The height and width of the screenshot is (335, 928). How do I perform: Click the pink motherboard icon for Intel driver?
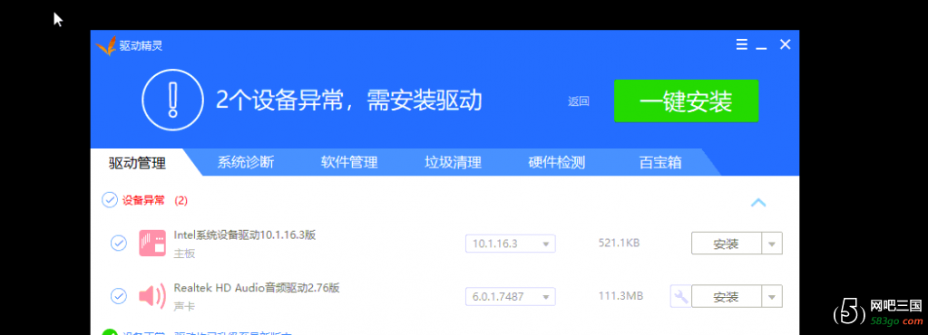pyautogui.click(x=152, y=244)
